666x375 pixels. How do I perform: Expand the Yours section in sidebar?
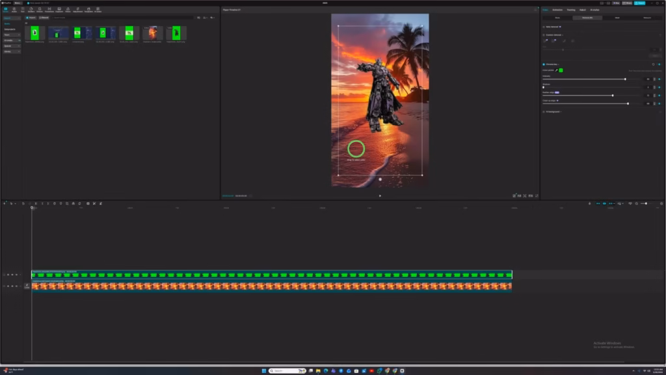(12, 35)
